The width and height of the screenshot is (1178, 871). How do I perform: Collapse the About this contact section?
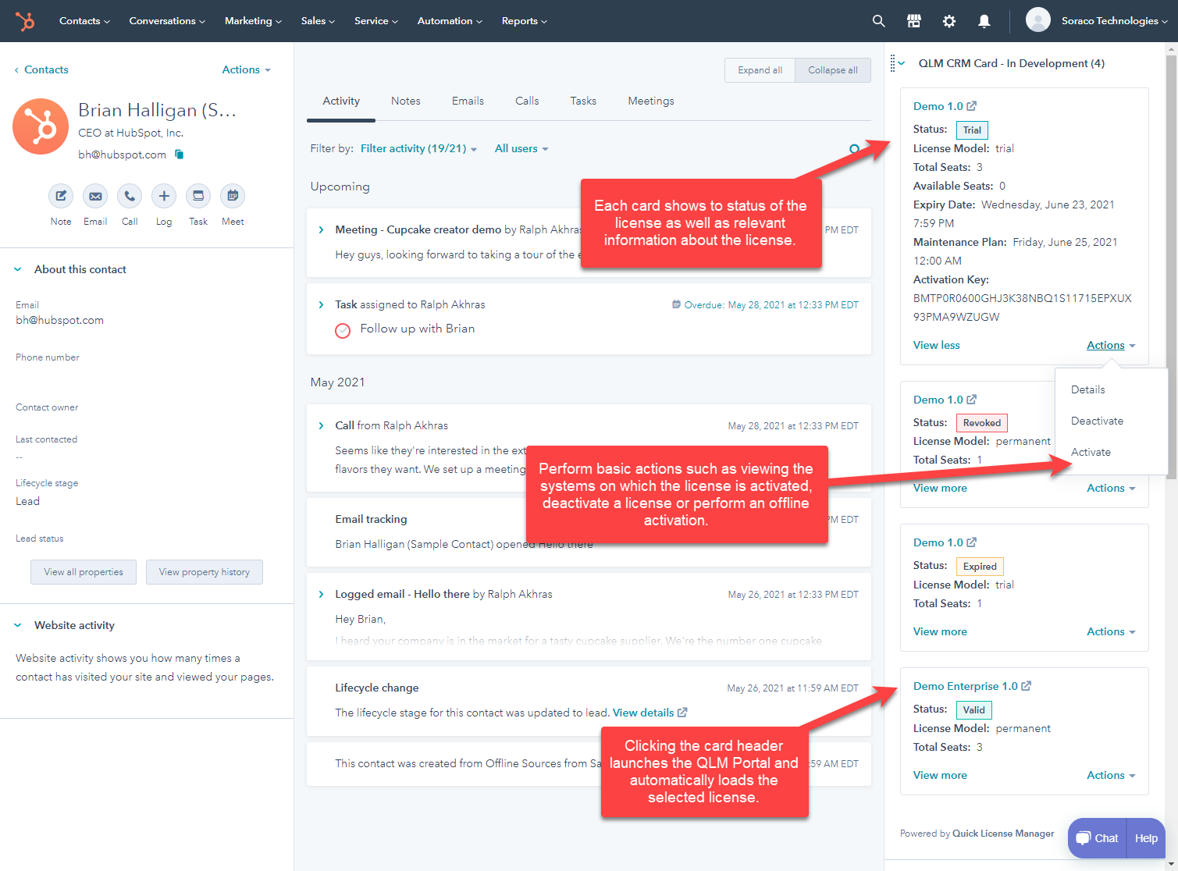click(x=18, y=269)
